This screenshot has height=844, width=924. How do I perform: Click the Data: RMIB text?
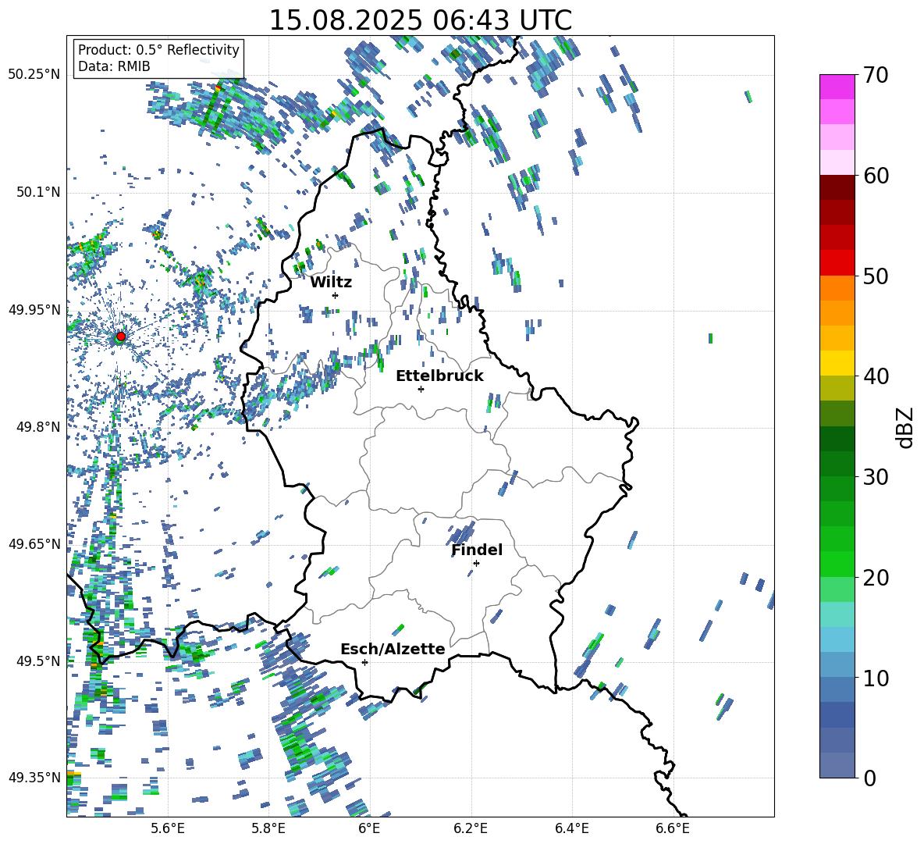click(x=114, y=66)
